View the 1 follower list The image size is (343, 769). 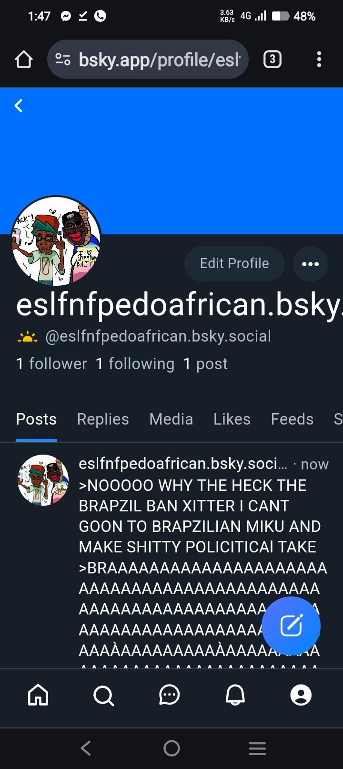point(51,364)
